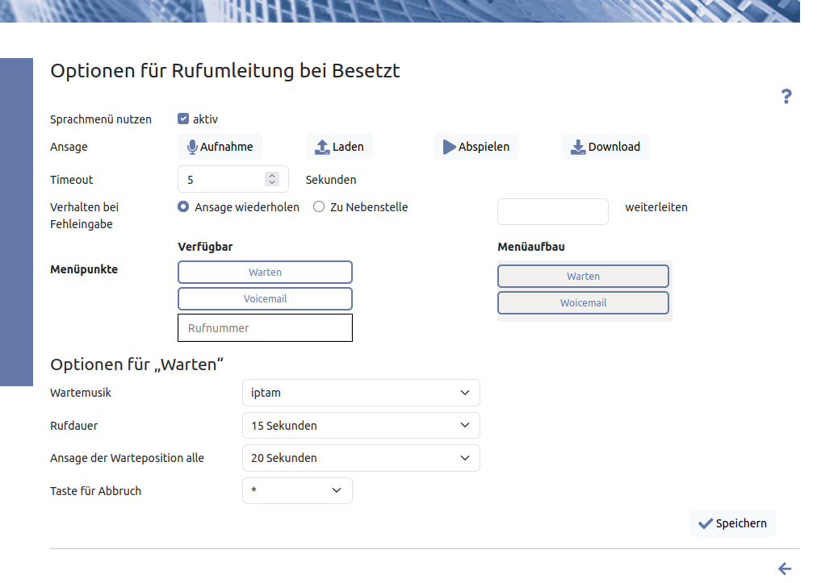The width and height of the screenshot is (817, 583).
Task: Select the Ansage wiederholen radio option
Action: coord(183,207)
